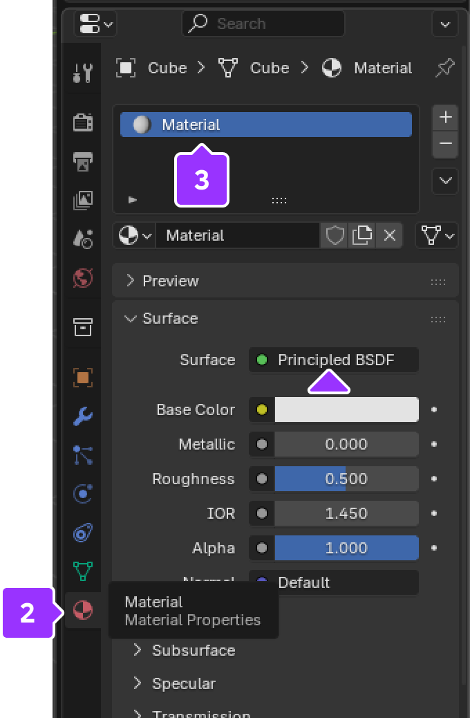The image size is (470, 718).
Task: Toggle the Fake User shield button
Action: click(335, 235)
